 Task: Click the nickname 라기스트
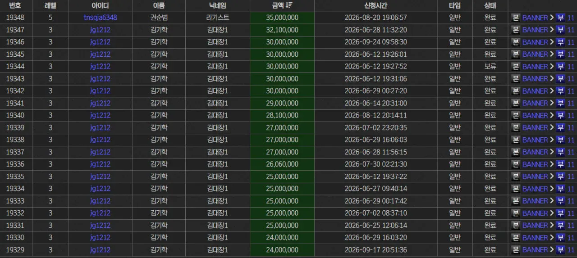(x=217, y=18)
